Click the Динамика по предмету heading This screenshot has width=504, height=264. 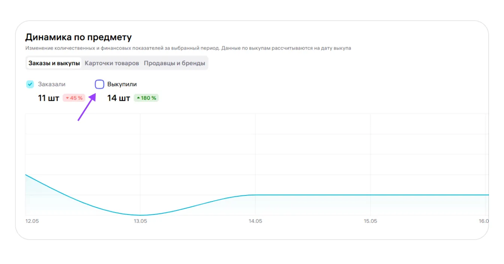(x=78, y=37)
